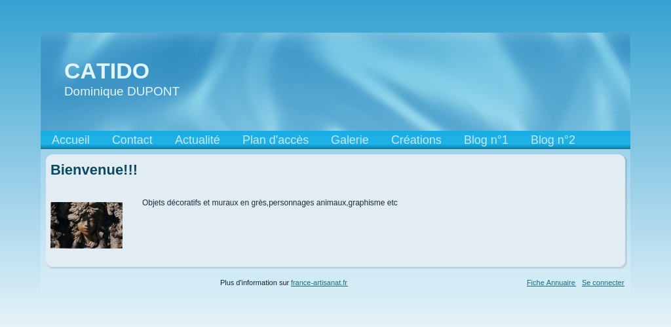Click the CATIDO site title

[107, 71]
